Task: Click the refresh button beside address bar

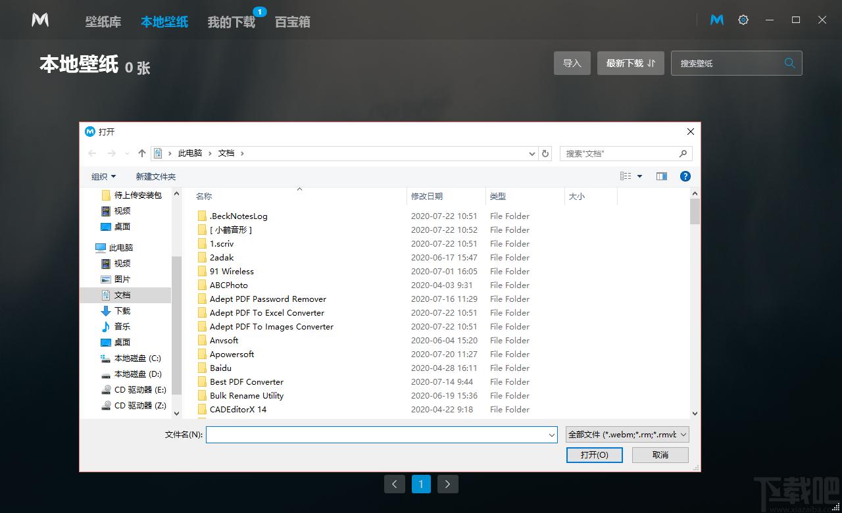Action: (x=545, y=153)
